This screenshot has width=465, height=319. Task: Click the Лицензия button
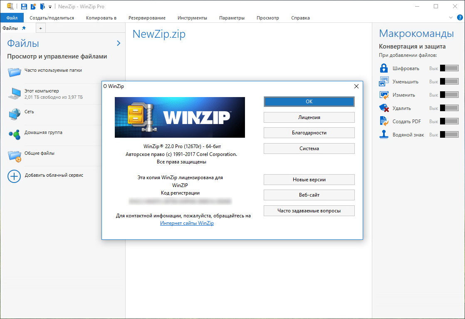coord(309,117)
